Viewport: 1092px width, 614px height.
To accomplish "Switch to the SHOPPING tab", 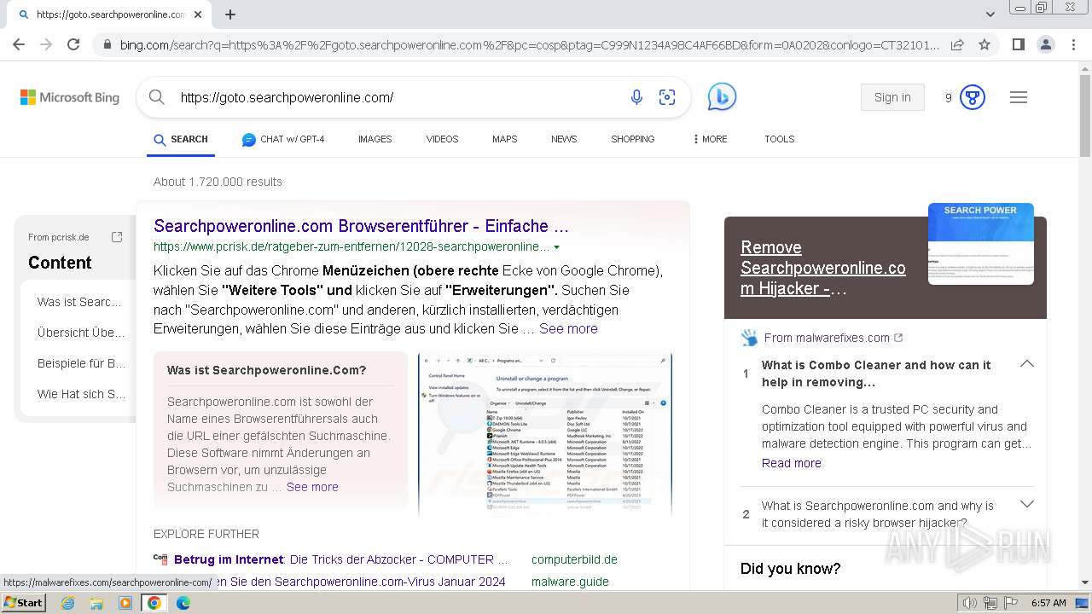I will [633, 139].
